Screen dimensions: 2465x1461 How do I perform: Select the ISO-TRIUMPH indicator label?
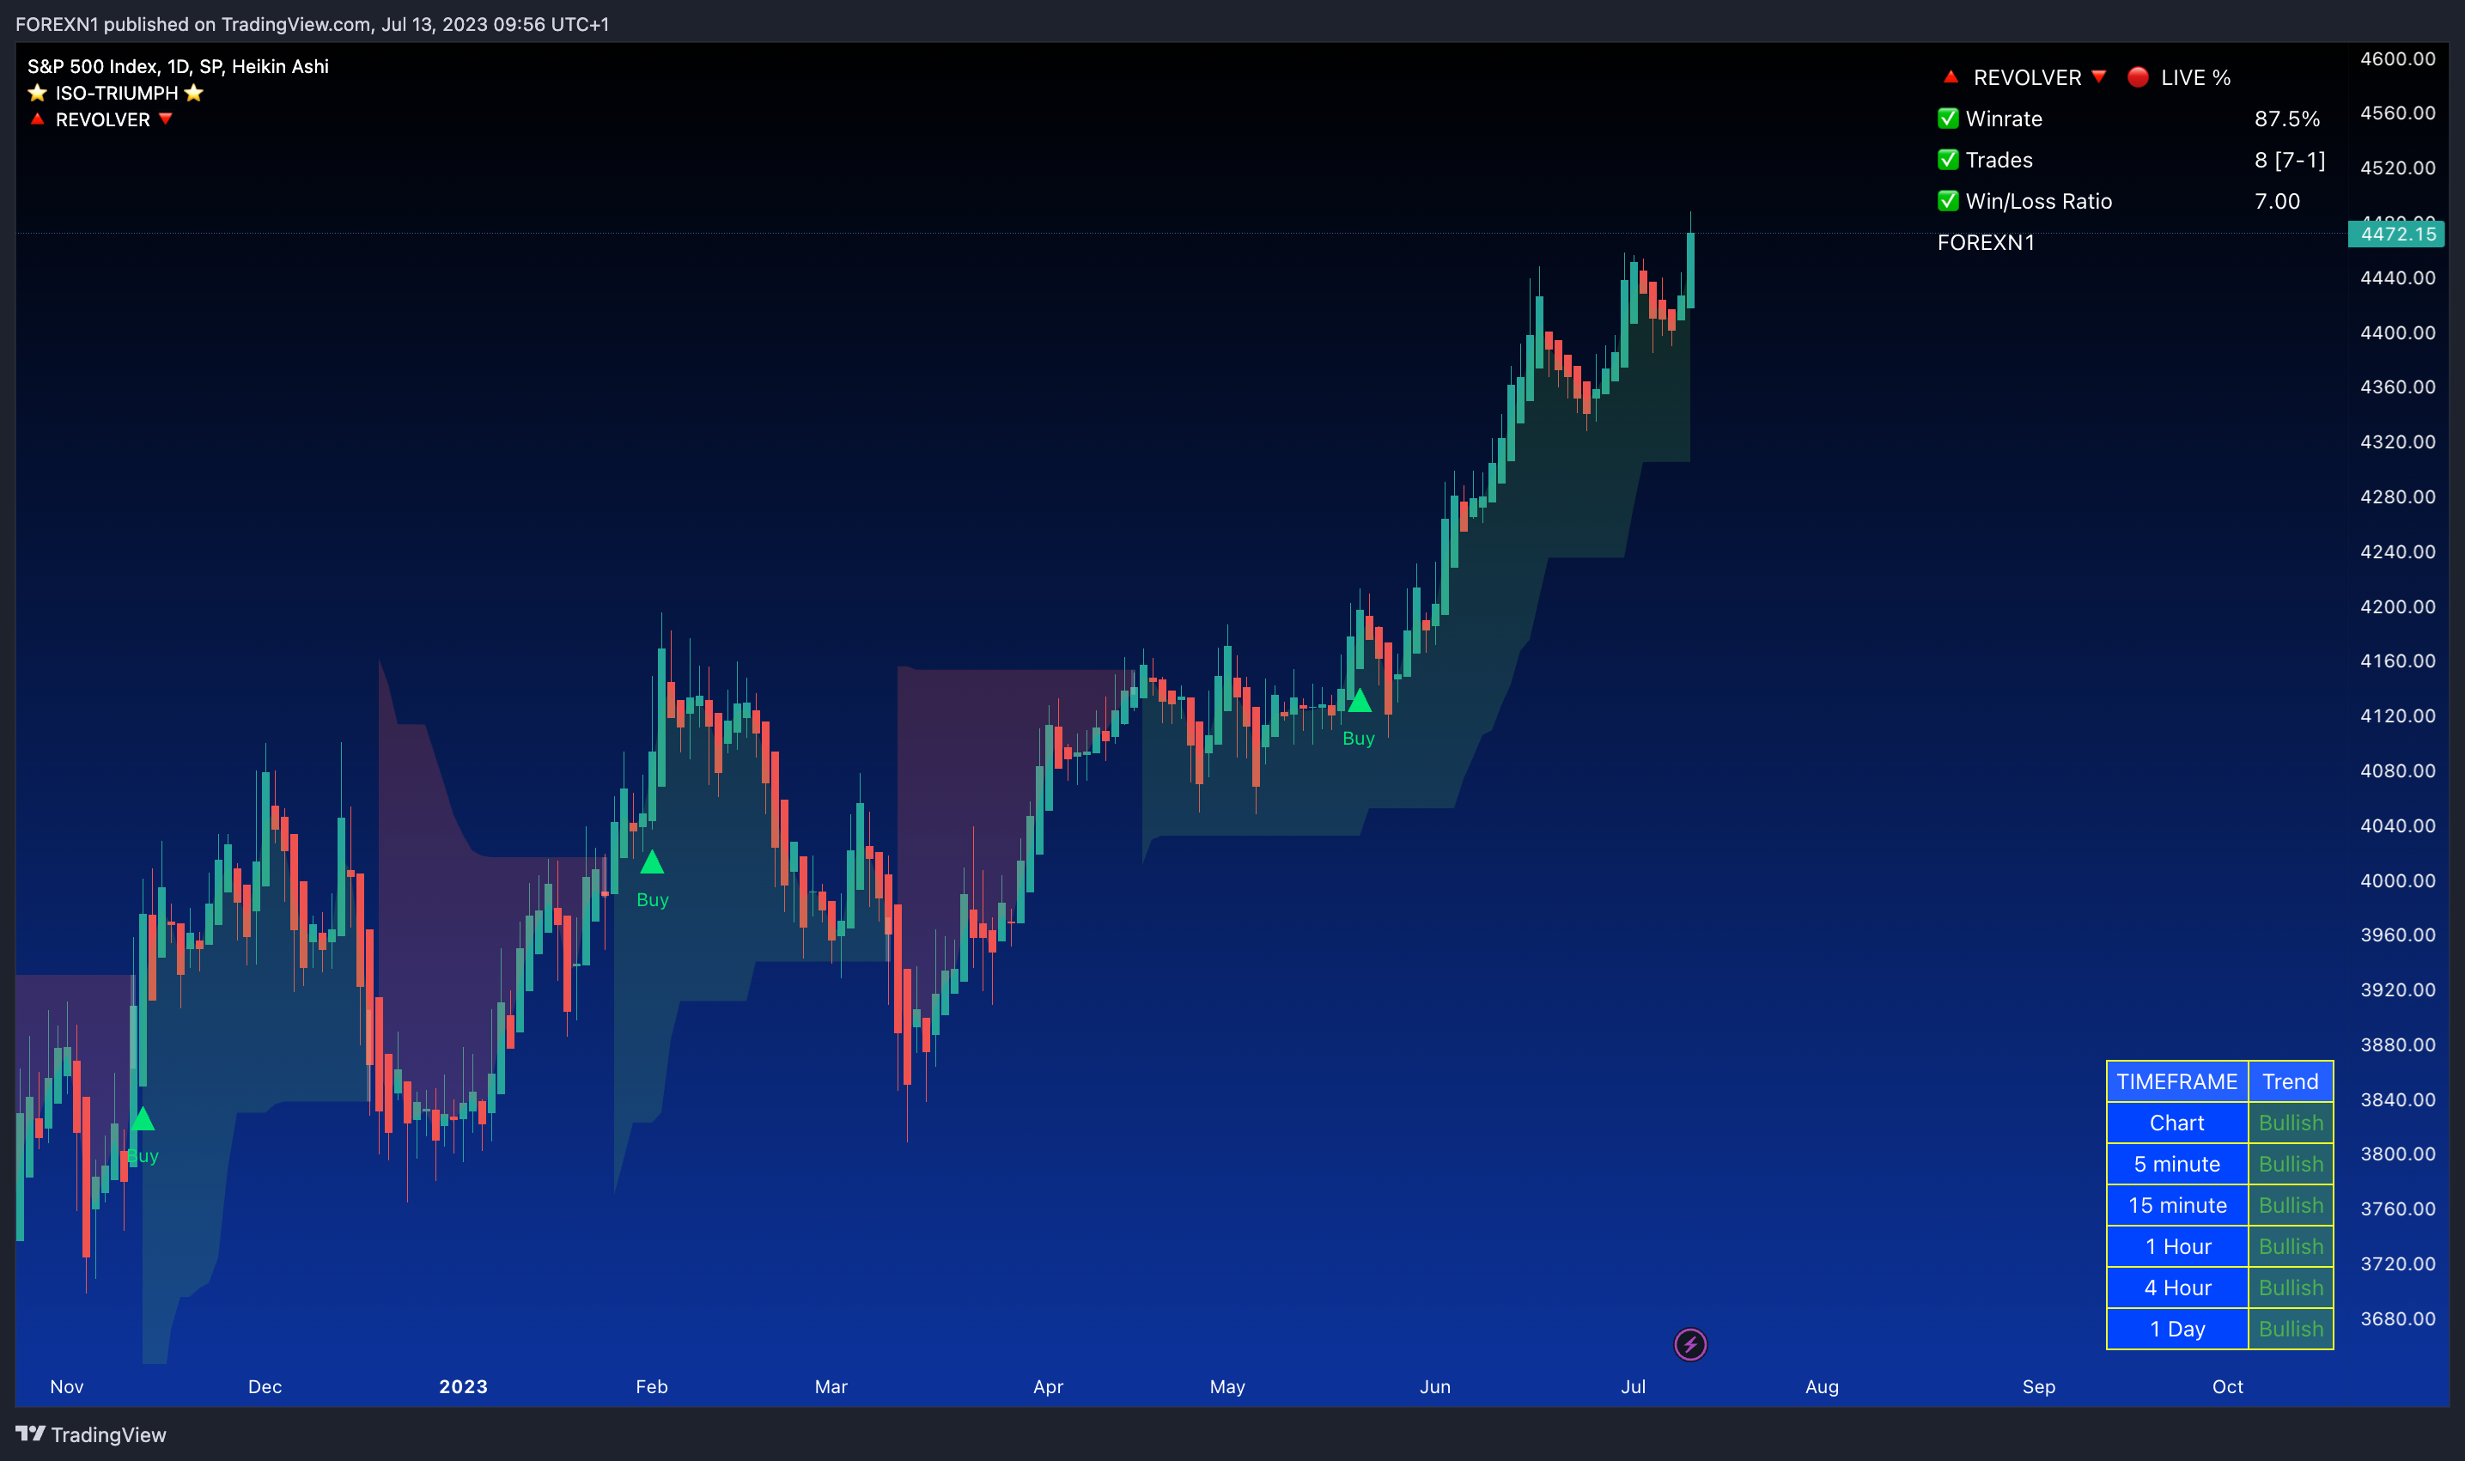click(x=116, y=93)
